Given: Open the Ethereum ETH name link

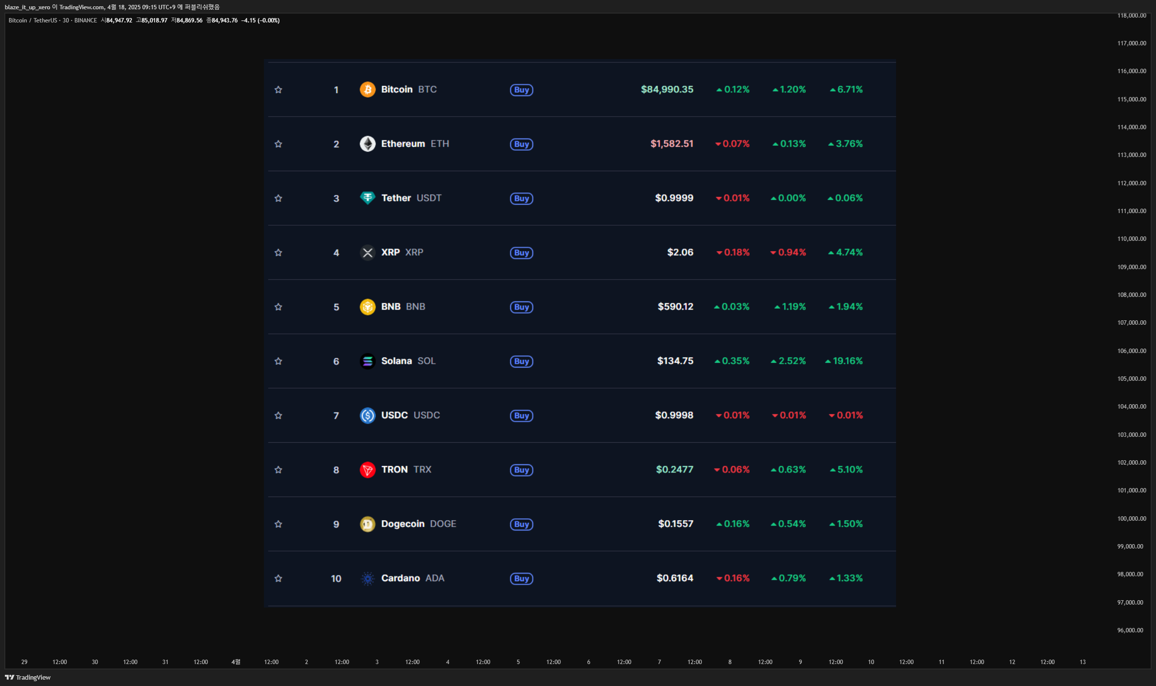Looking at the screenshot, I should [415, 144].
